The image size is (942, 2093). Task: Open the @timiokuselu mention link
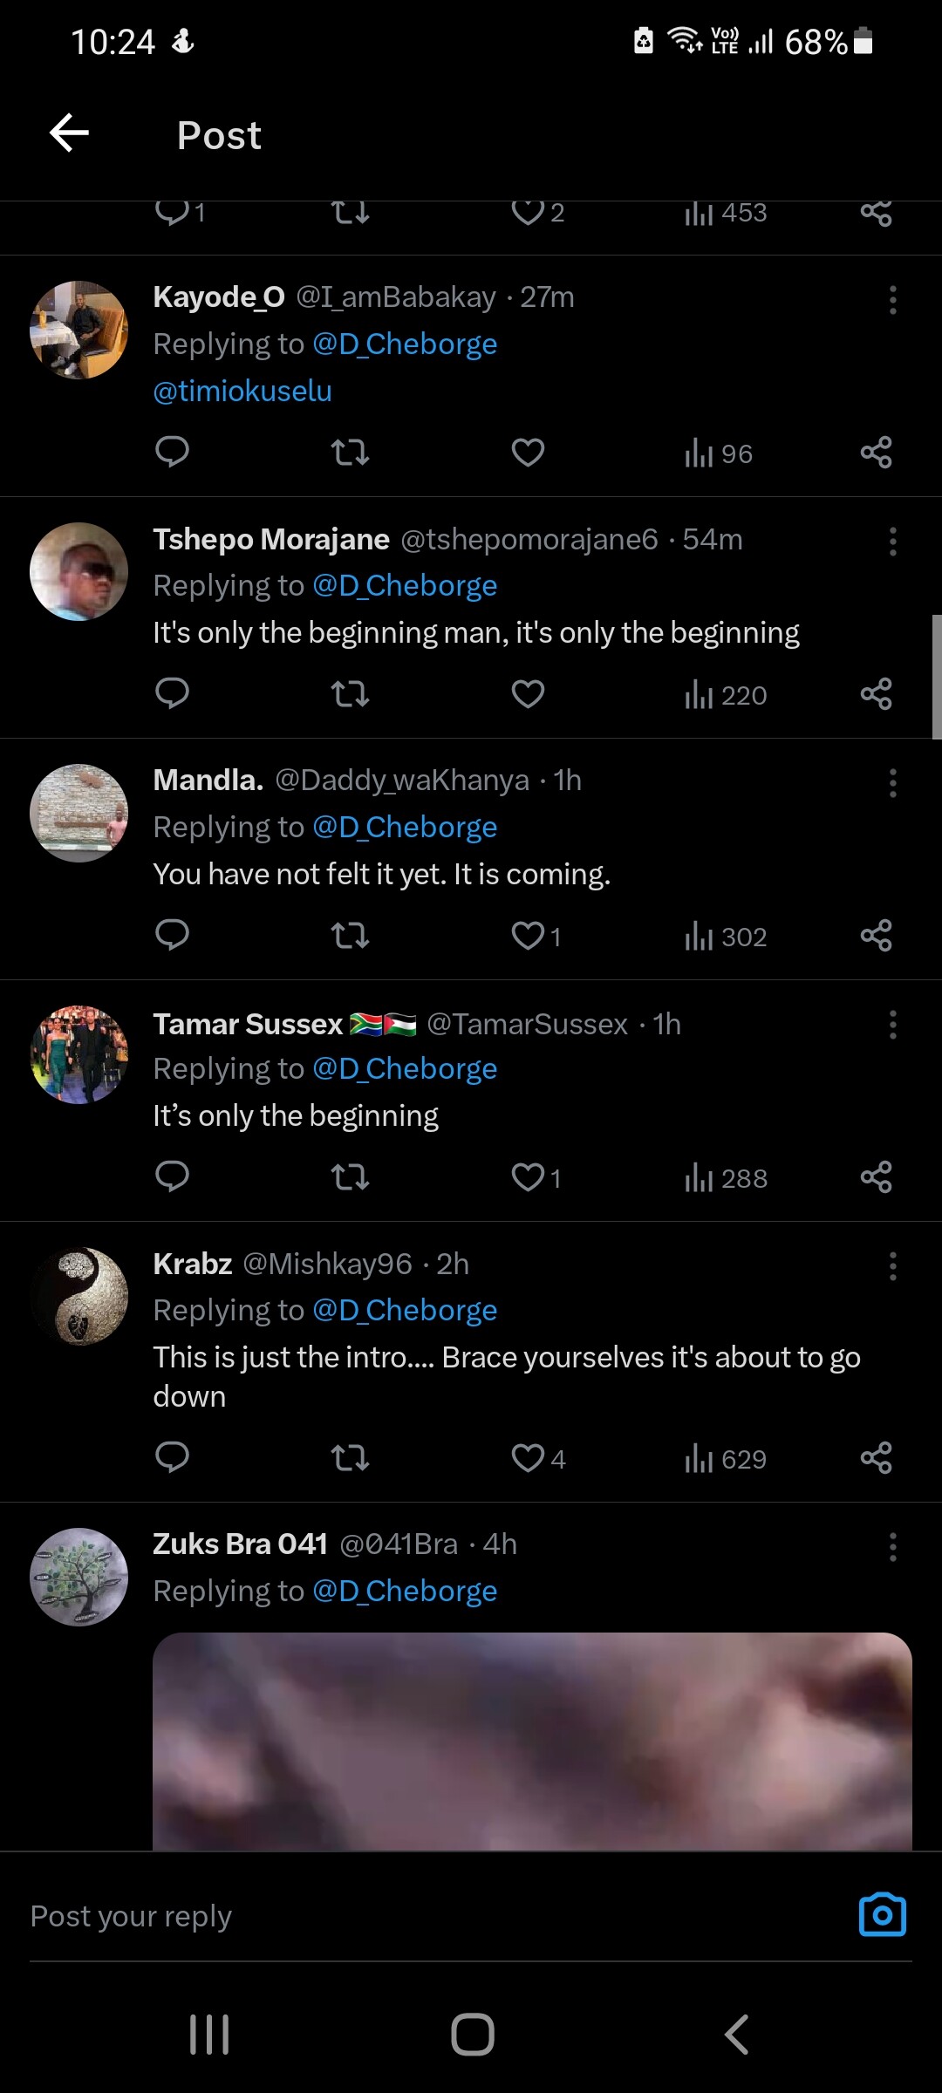pyautogui.click(x=242, y=392)
